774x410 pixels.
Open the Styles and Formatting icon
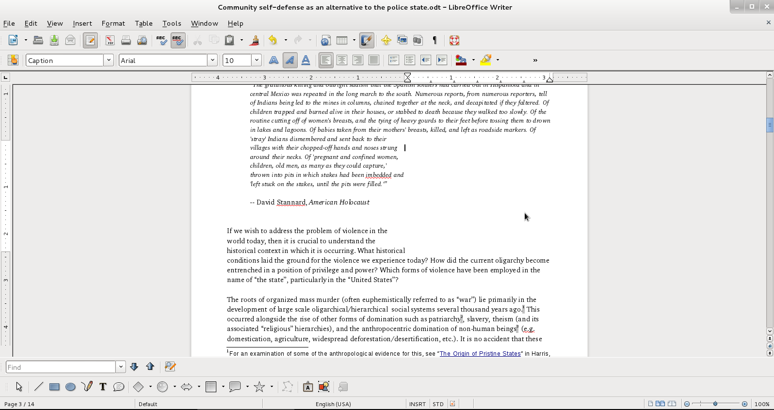13,60
